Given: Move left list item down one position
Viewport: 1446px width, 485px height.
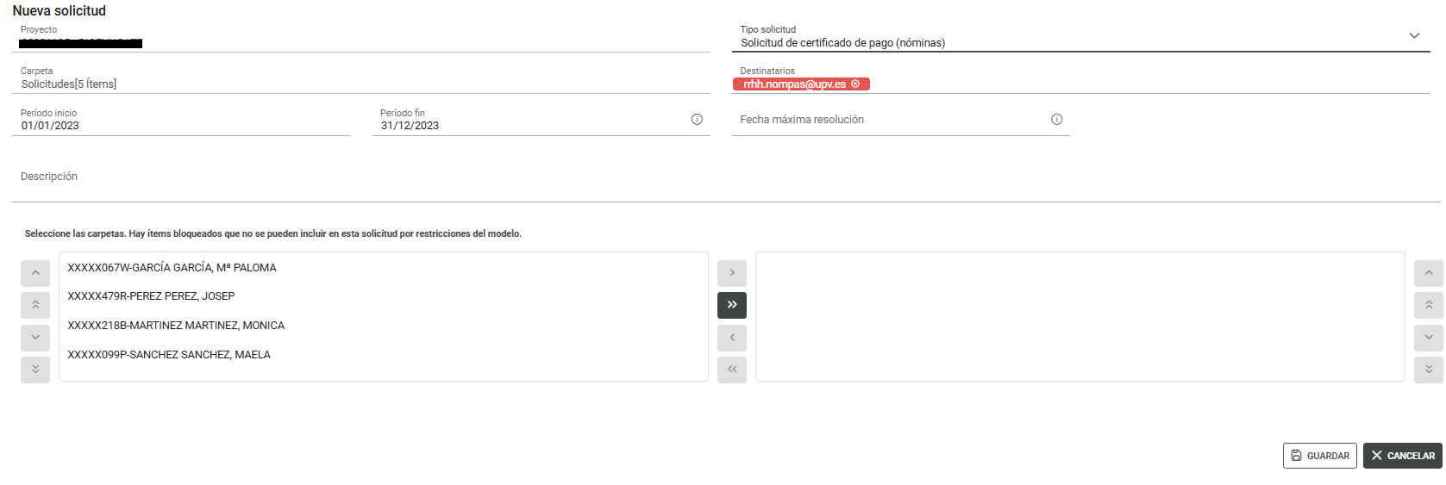Looking at the screenshot, I should pos(35,338).
